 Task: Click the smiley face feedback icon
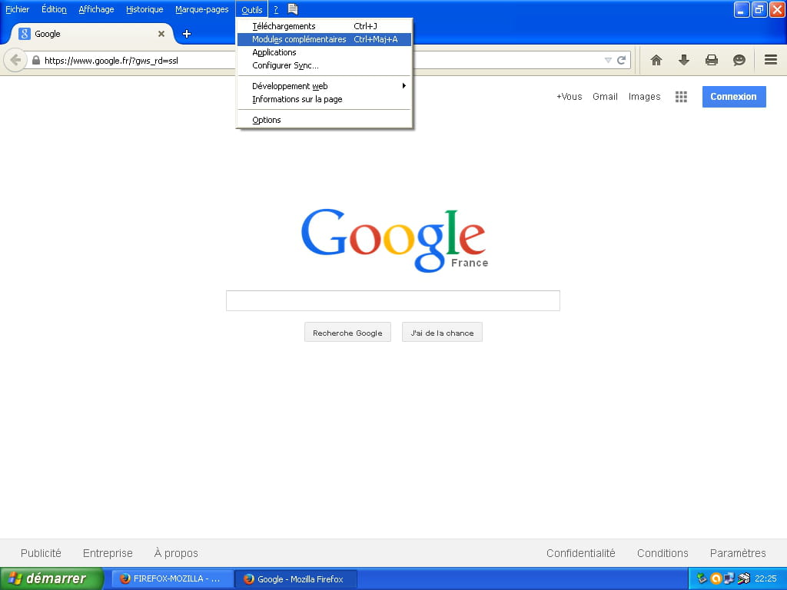tap(739, 60)
